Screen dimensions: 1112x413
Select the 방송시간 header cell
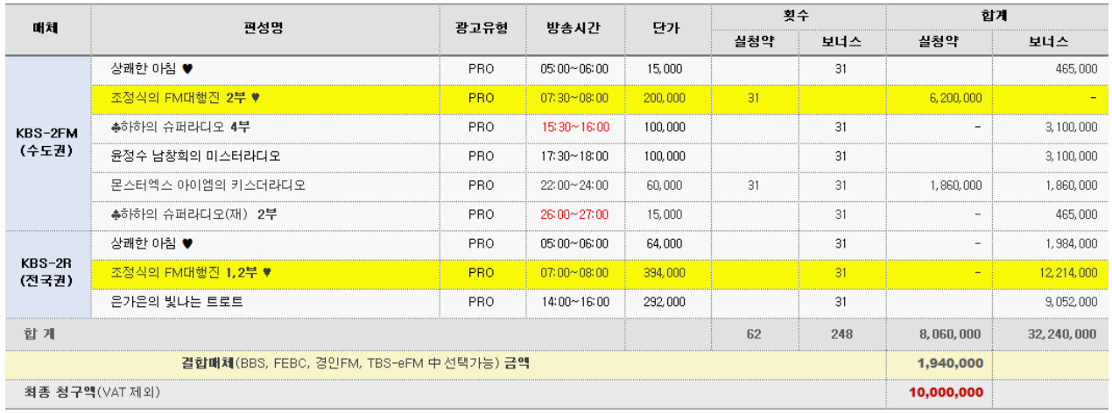574,29
